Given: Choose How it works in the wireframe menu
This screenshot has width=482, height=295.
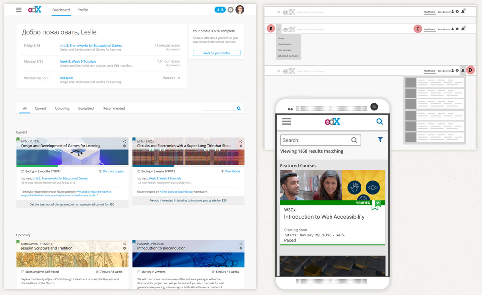Looking at the screenshot, I should point(285,44).
